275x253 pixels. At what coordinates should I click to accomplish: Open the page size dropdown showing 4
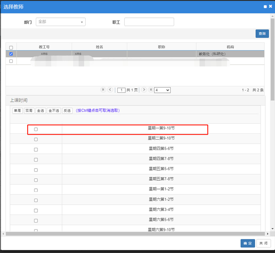tap(162, 90)
